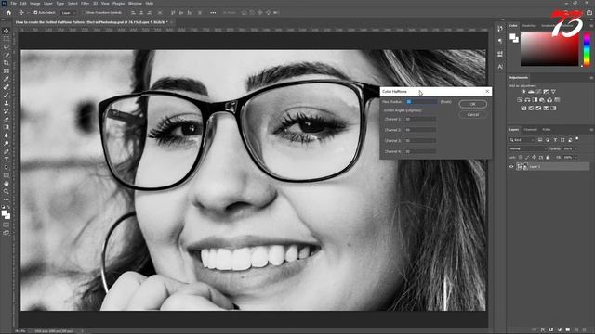
Task: Open the Layers panel menu
Action: tap(591, 130)
